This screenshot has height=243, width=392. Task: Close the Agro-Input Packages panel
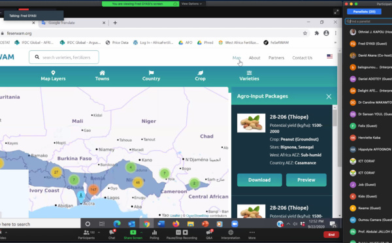329,97
